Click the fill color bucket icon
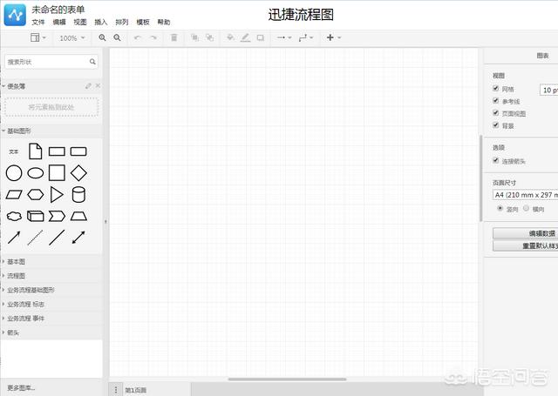558x396 pixels. pyautogui.click(x=230, y=37)
